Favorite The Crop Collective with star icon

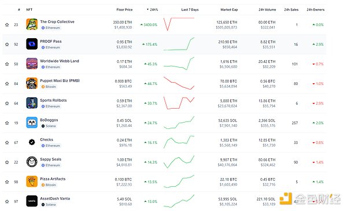[7, 25]
